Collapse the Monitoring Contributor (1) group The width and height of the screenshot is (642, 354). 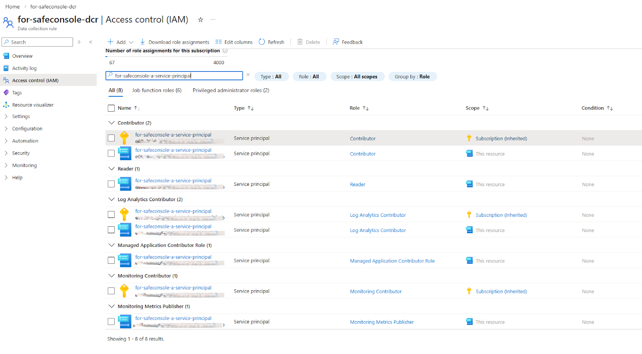(x=112, y=276)
